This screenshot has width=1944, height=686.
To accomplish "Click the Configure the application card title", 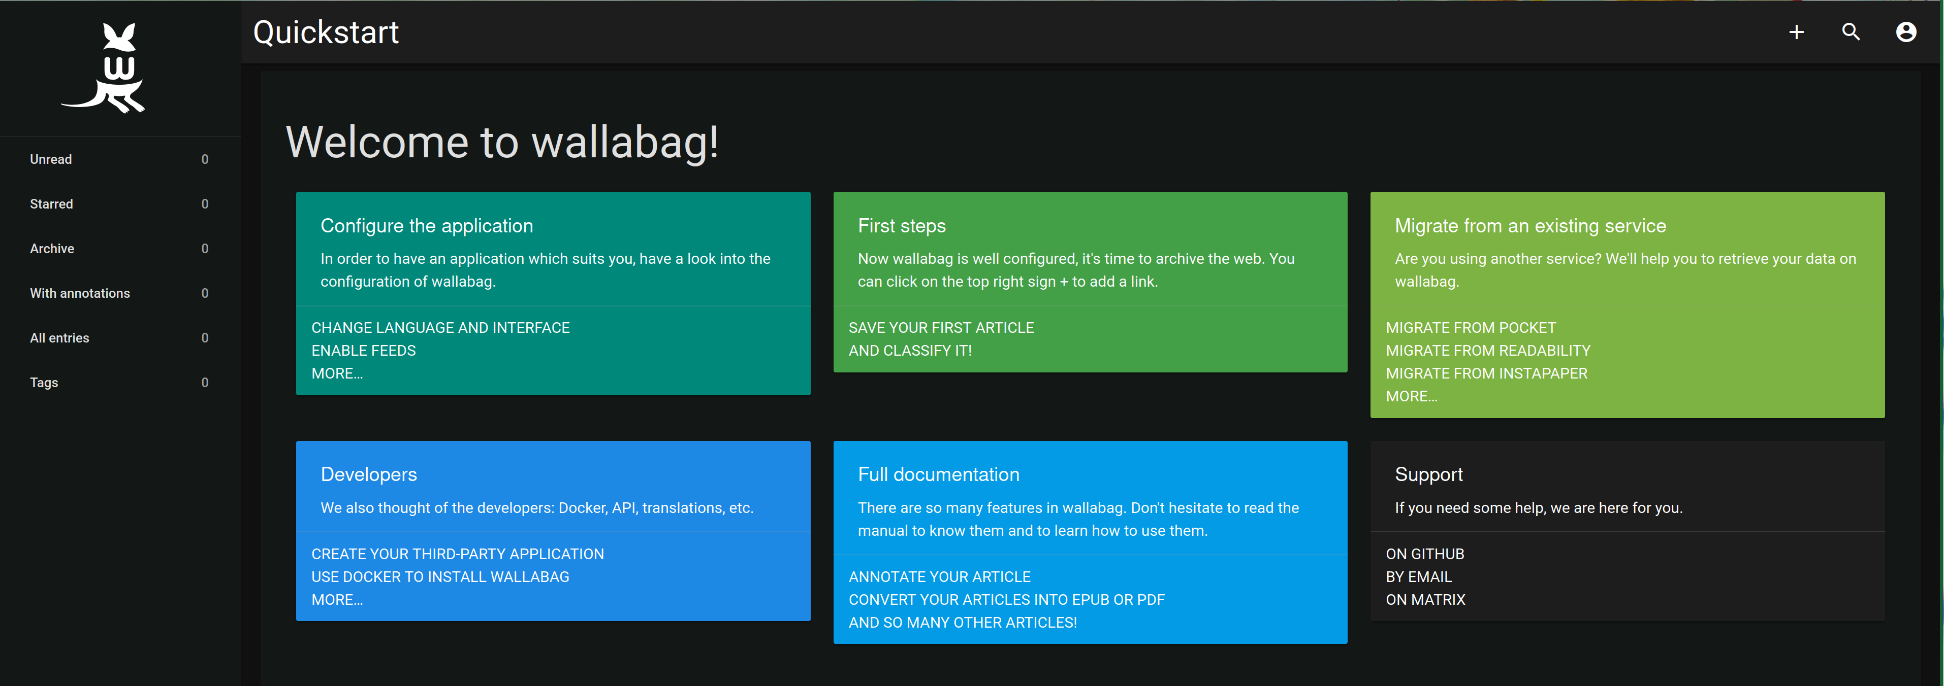I will (x=426, y=225).
